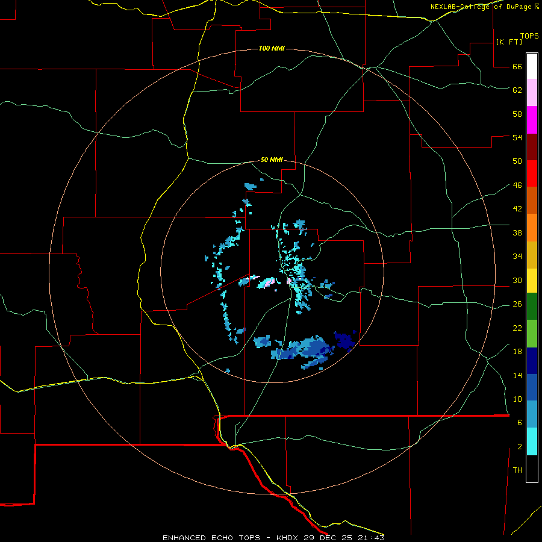Click the navy blue legend swatch

tap(532, 361)
